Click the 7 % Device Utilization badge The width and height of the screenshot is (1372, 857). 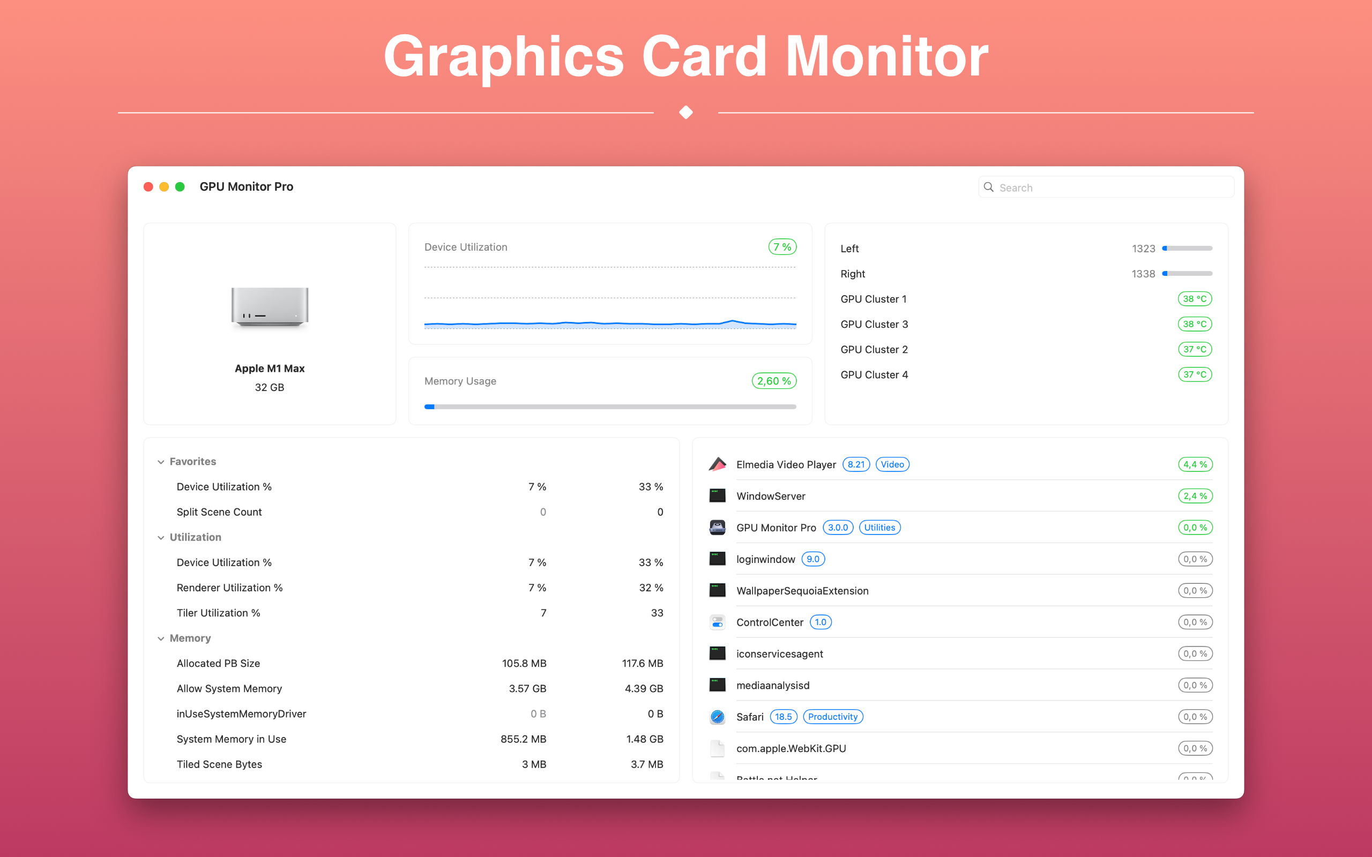(x=782, y=247)
